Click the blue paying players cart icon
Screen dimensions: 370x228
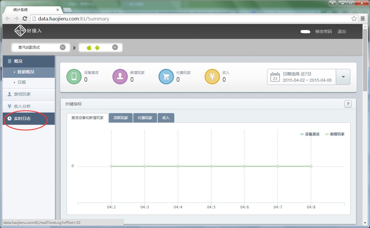[x=166, y=77]
